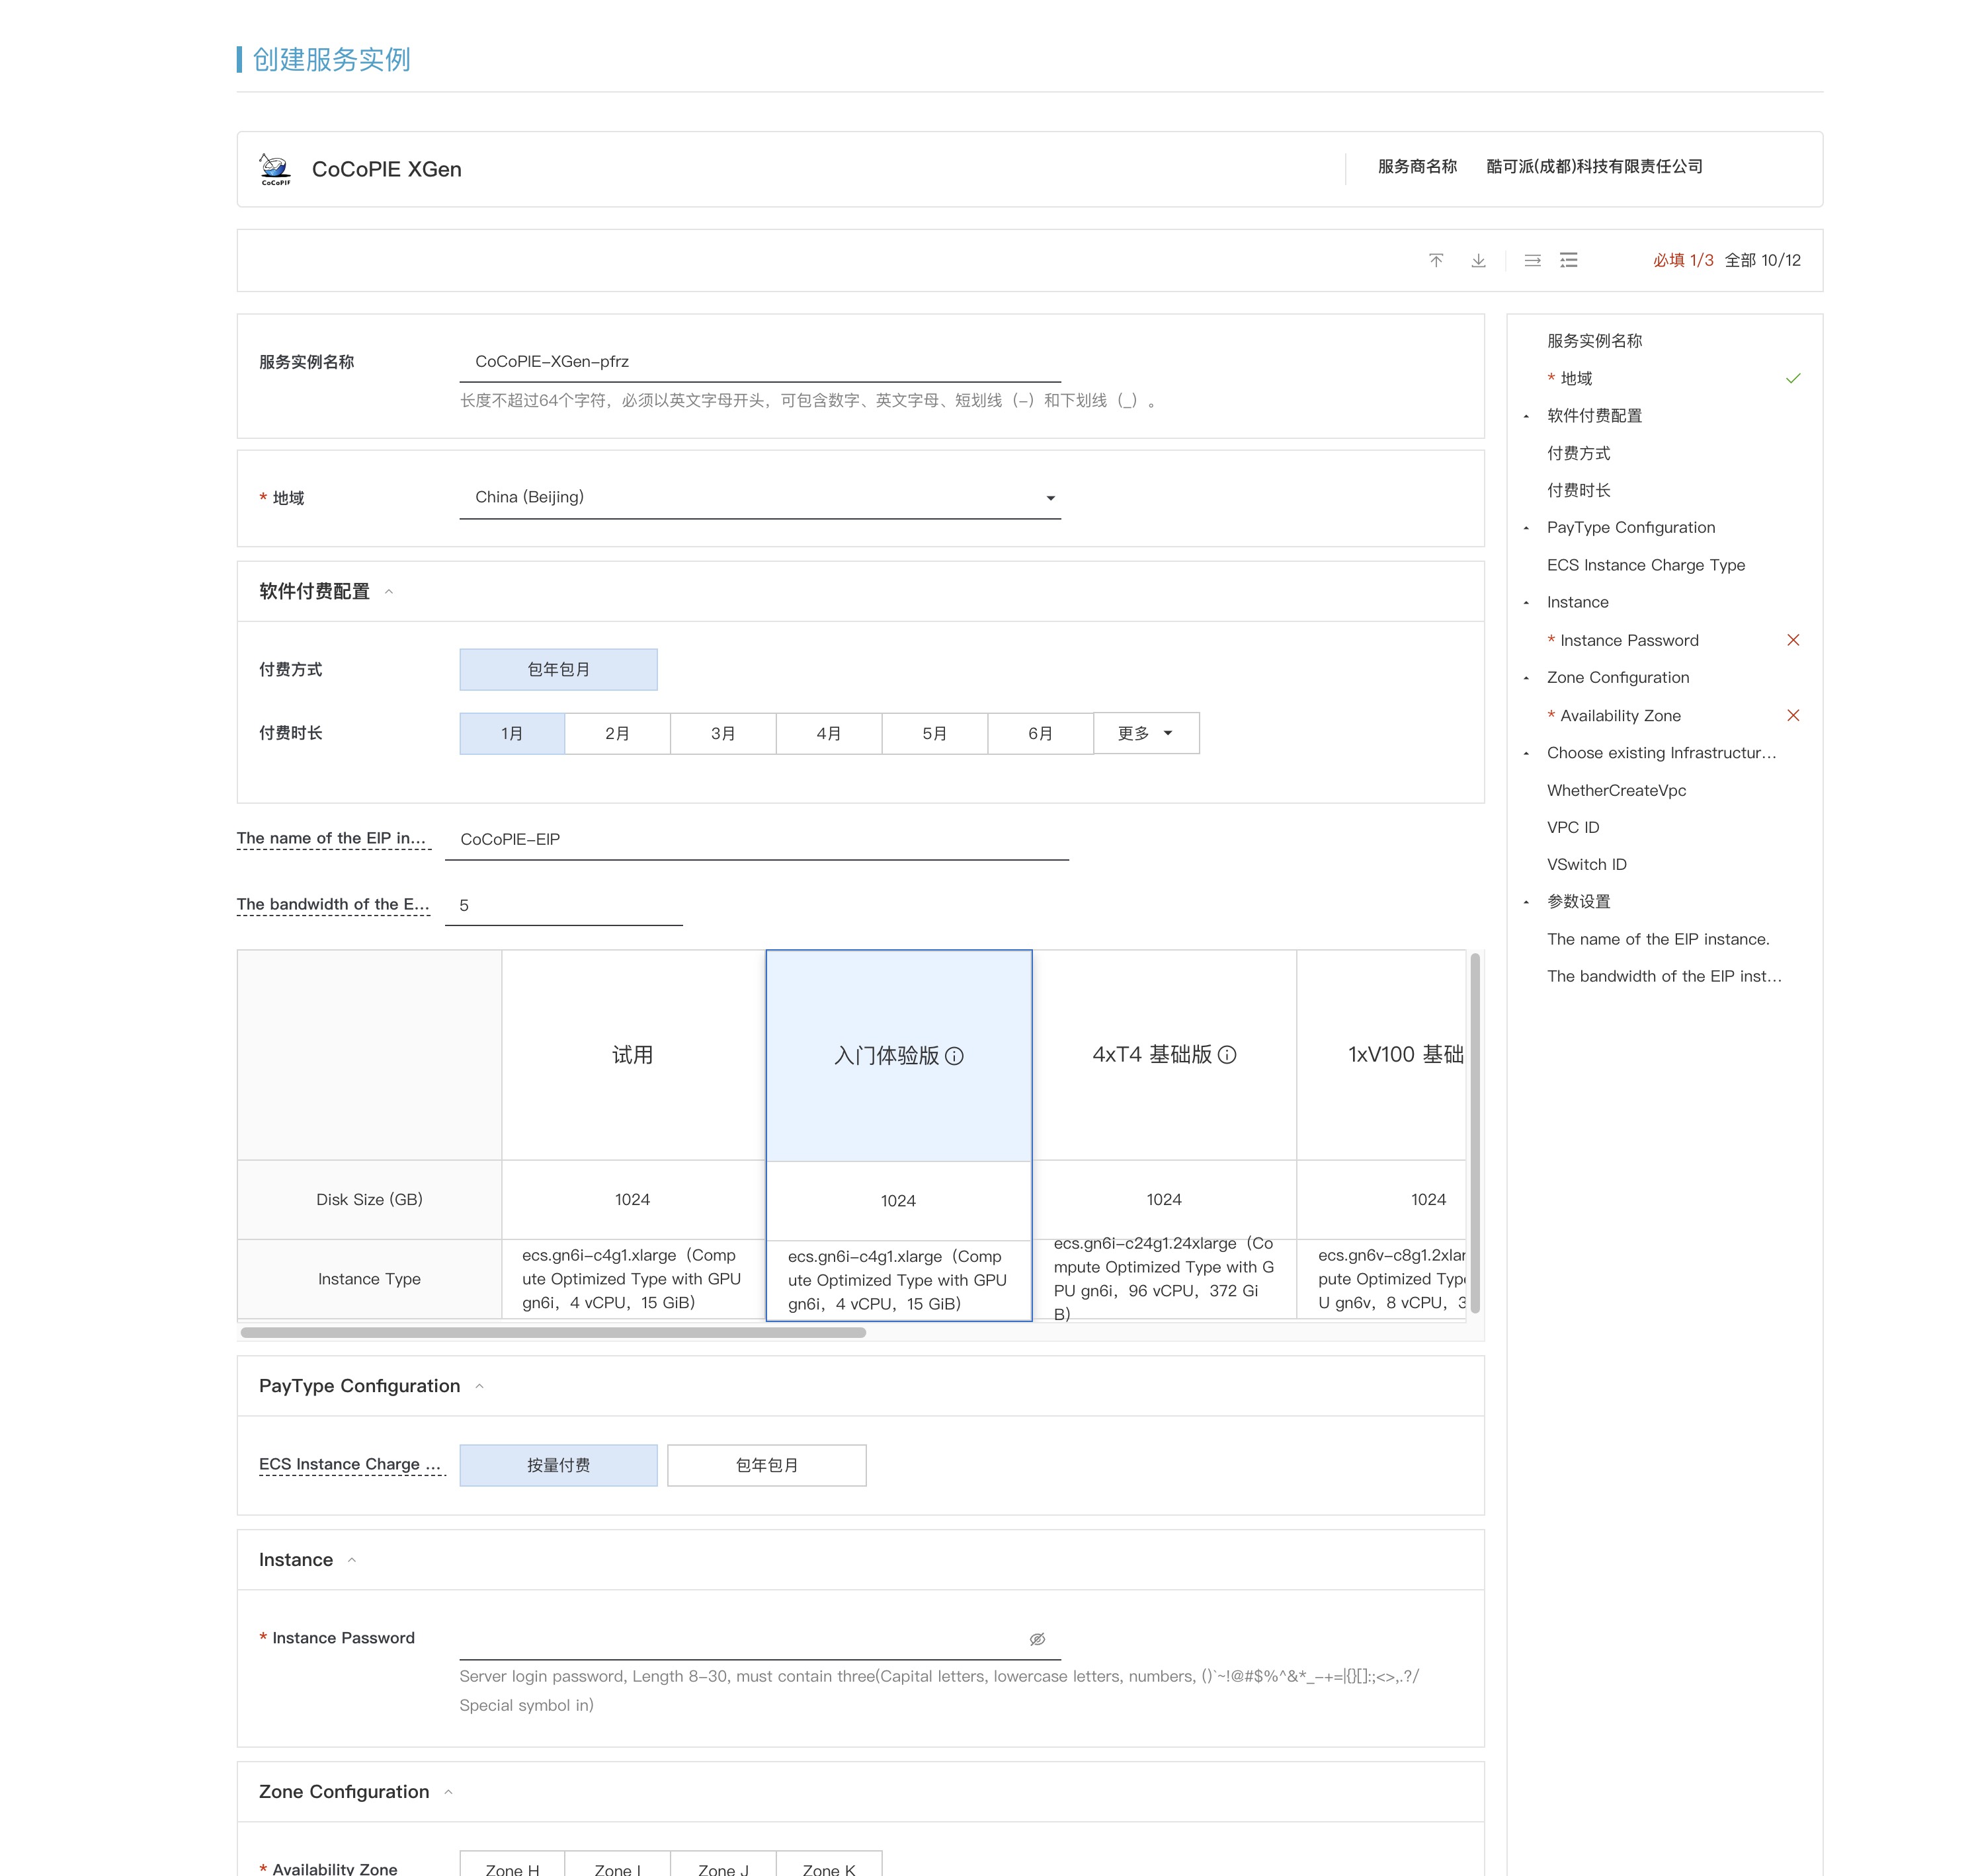The height and width of the screenshot is (1876, 1972).
Task: Click vertical scrollbar of plan table
Action: click(x=1475, y=1133)
